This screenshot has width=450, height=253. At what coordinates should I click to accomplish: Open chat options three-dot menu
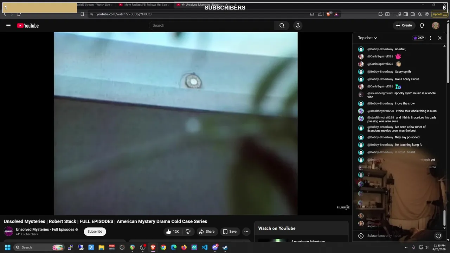click(x=430, y=38)
